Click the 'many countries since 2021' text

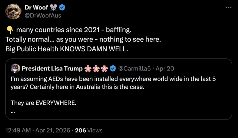(x=73, y=30)
